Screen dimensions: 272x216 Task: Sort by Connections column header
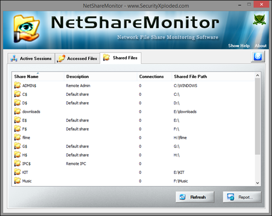point(155,76)
